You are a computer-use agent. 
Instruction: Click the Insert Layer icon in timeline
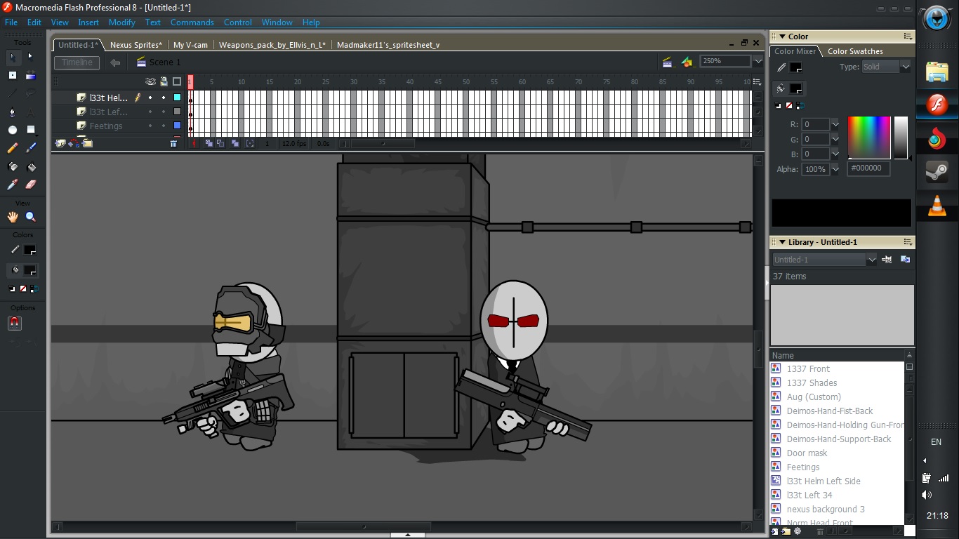pos(61,143)
